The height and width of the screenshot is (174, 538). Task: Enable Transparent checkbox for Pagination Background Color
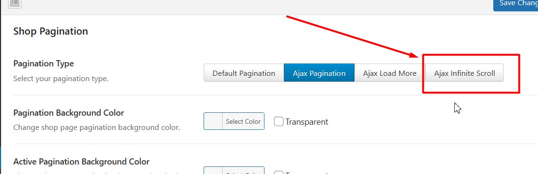pos(278,121)
